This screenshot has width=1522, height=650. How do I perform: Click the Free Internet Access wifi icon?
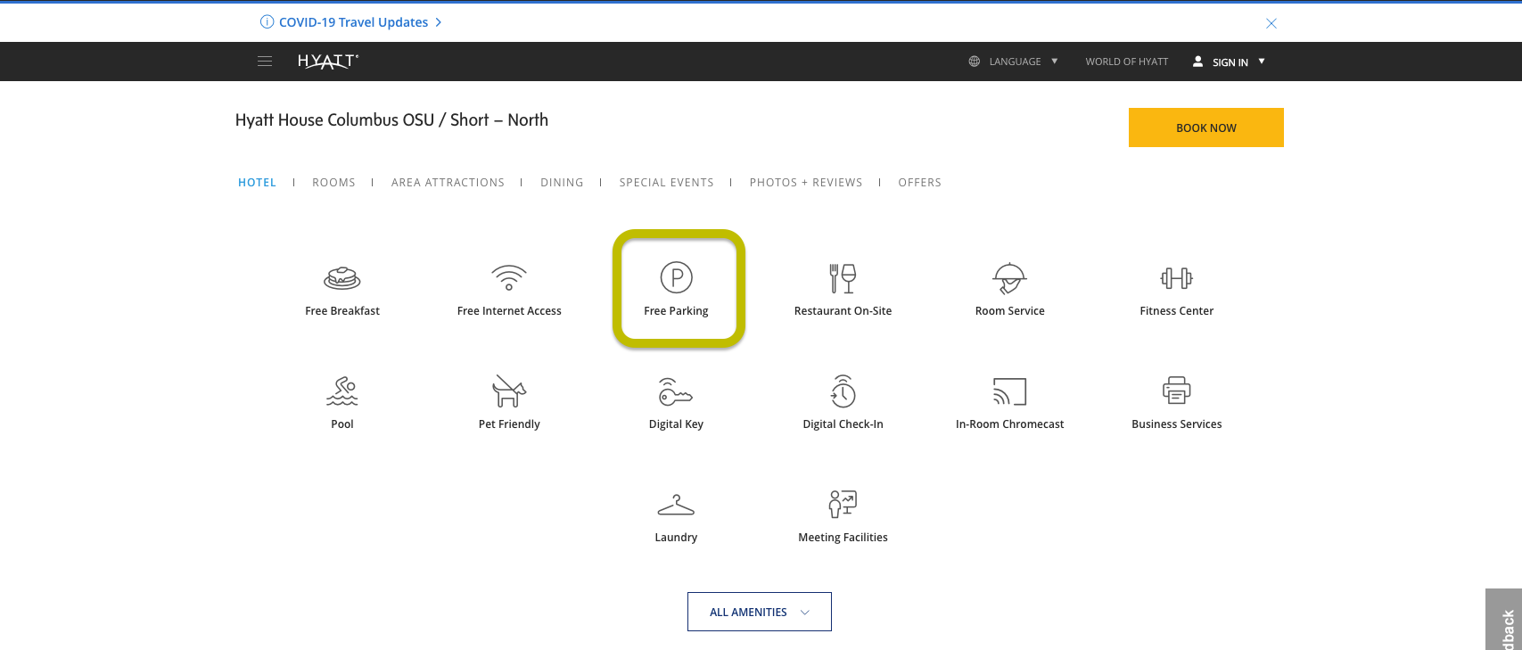(x=509, y=277)
